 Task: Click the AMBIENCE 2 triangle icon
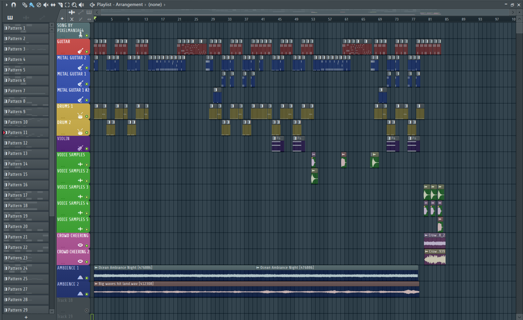pos(80,294)
